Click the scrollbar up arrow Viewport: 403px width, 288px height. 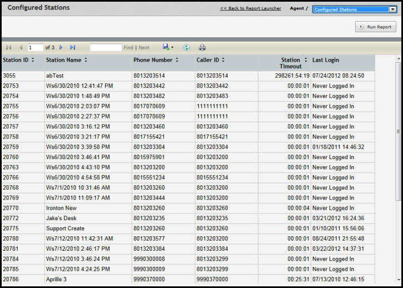[x=399, y=58]
